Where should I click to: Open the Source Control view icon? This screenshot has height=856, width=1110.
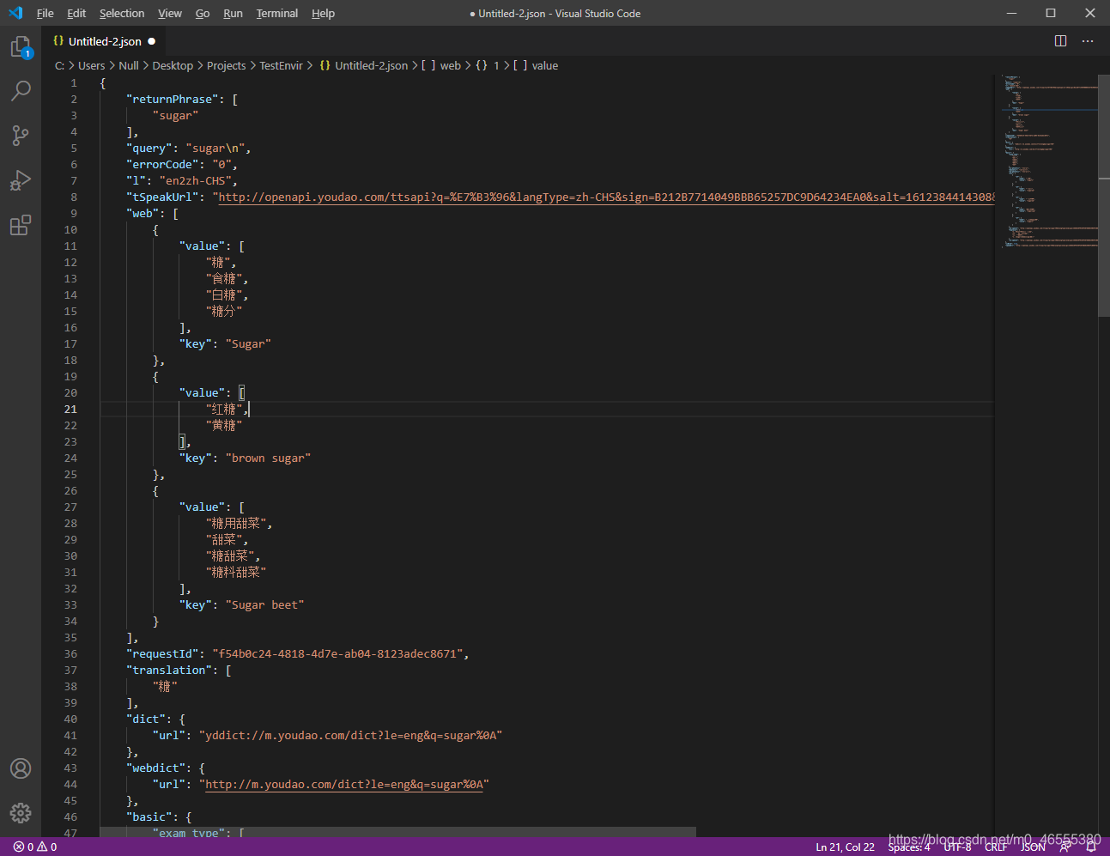pyautogui.click(x=21, y=135)
